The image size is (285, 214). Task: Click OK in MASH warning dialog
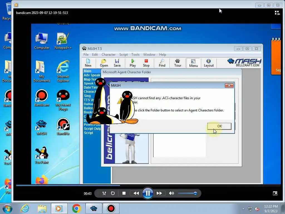(x=219, y=126)
